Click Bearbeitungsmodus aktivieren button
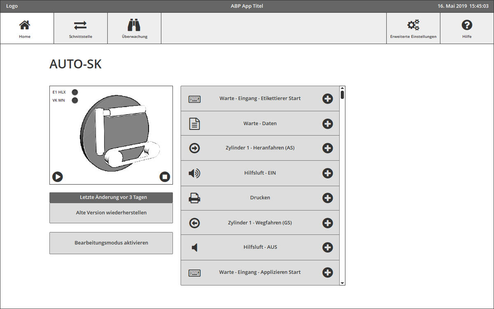The image size is (494, 309). (111, 243)
